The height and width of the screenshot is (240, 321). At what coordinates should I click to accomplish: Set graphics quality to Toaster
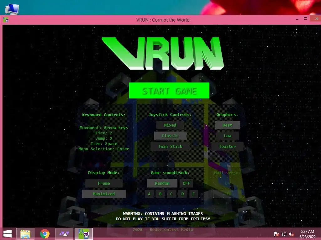pos(227,146)
